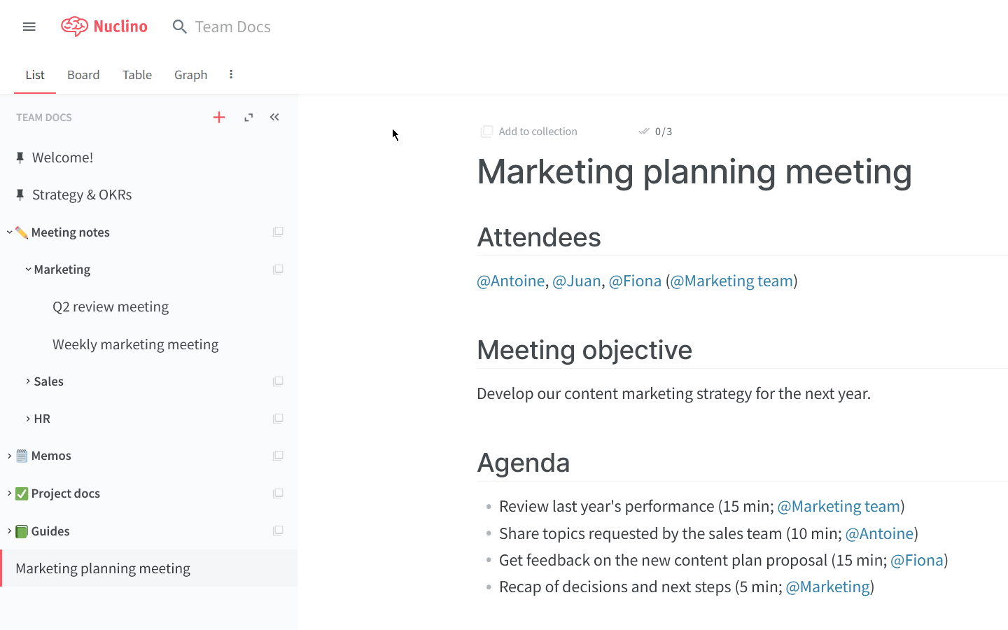This screenshot has height=630, width=1008.
Task: Click the search magnifier icon
Action: (180, 27)
